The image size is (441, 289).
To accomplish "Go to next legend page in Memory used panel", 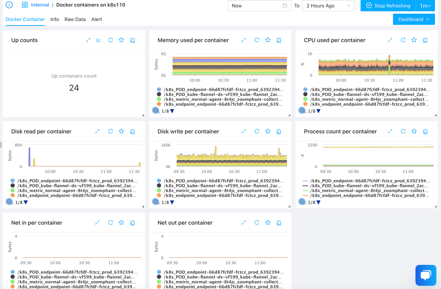I will coord(172,111).
